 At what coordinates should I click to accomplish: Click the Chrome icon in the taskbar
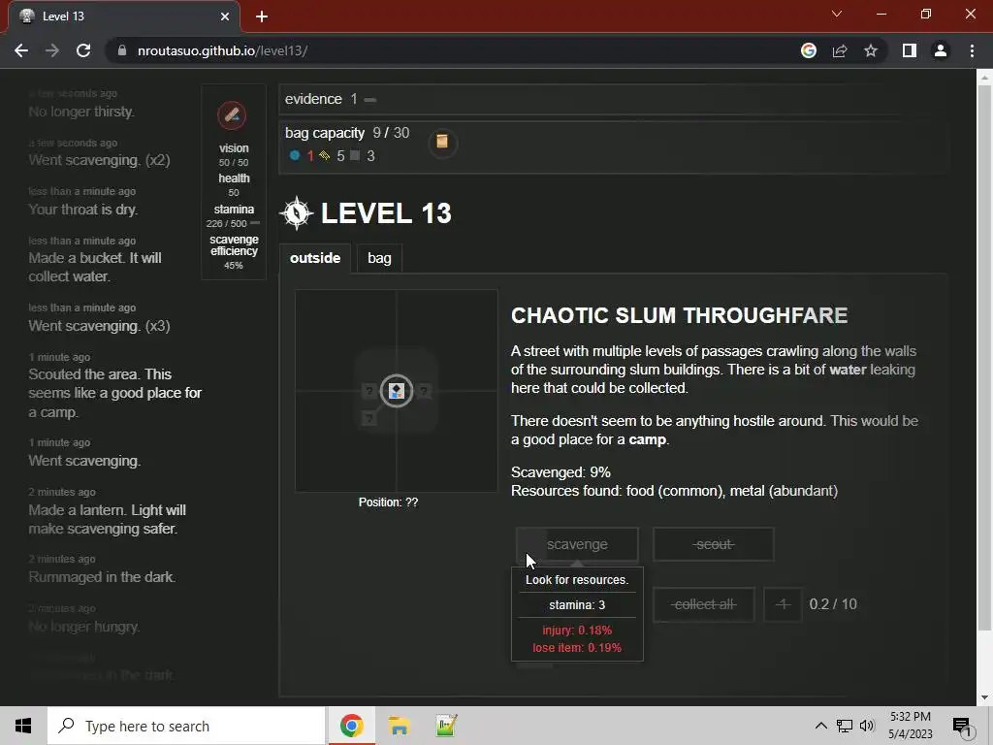point(351,726)
